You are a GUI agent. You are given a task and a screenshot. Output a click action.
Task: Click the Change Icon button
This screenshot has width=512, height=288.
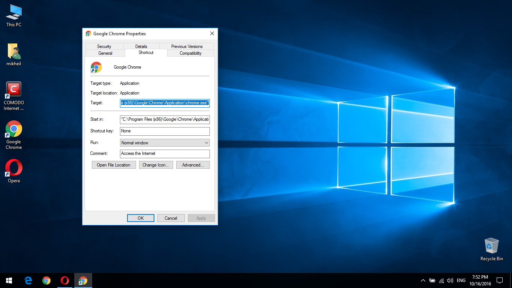156,165
